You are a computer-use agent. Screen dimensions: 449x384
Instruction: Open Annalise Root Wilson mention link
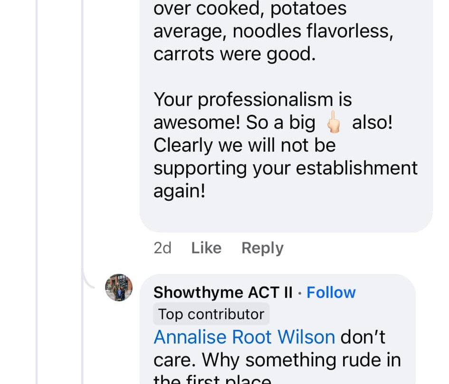click(x=244, y=337)
